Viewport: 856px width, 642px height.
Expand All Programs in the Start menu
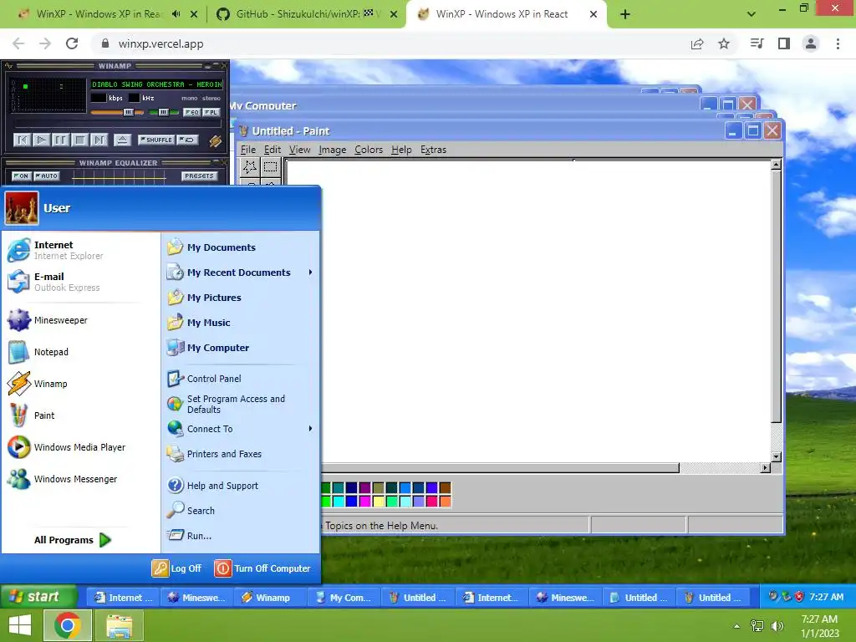[73, 540]
